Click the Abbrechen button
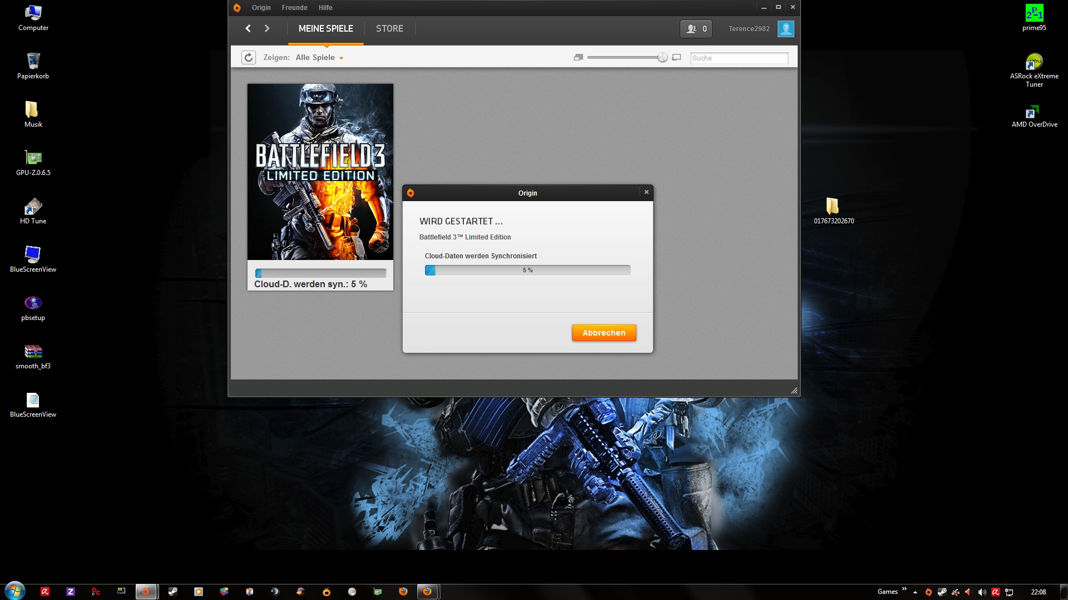1068x600 pixels. 604,333
